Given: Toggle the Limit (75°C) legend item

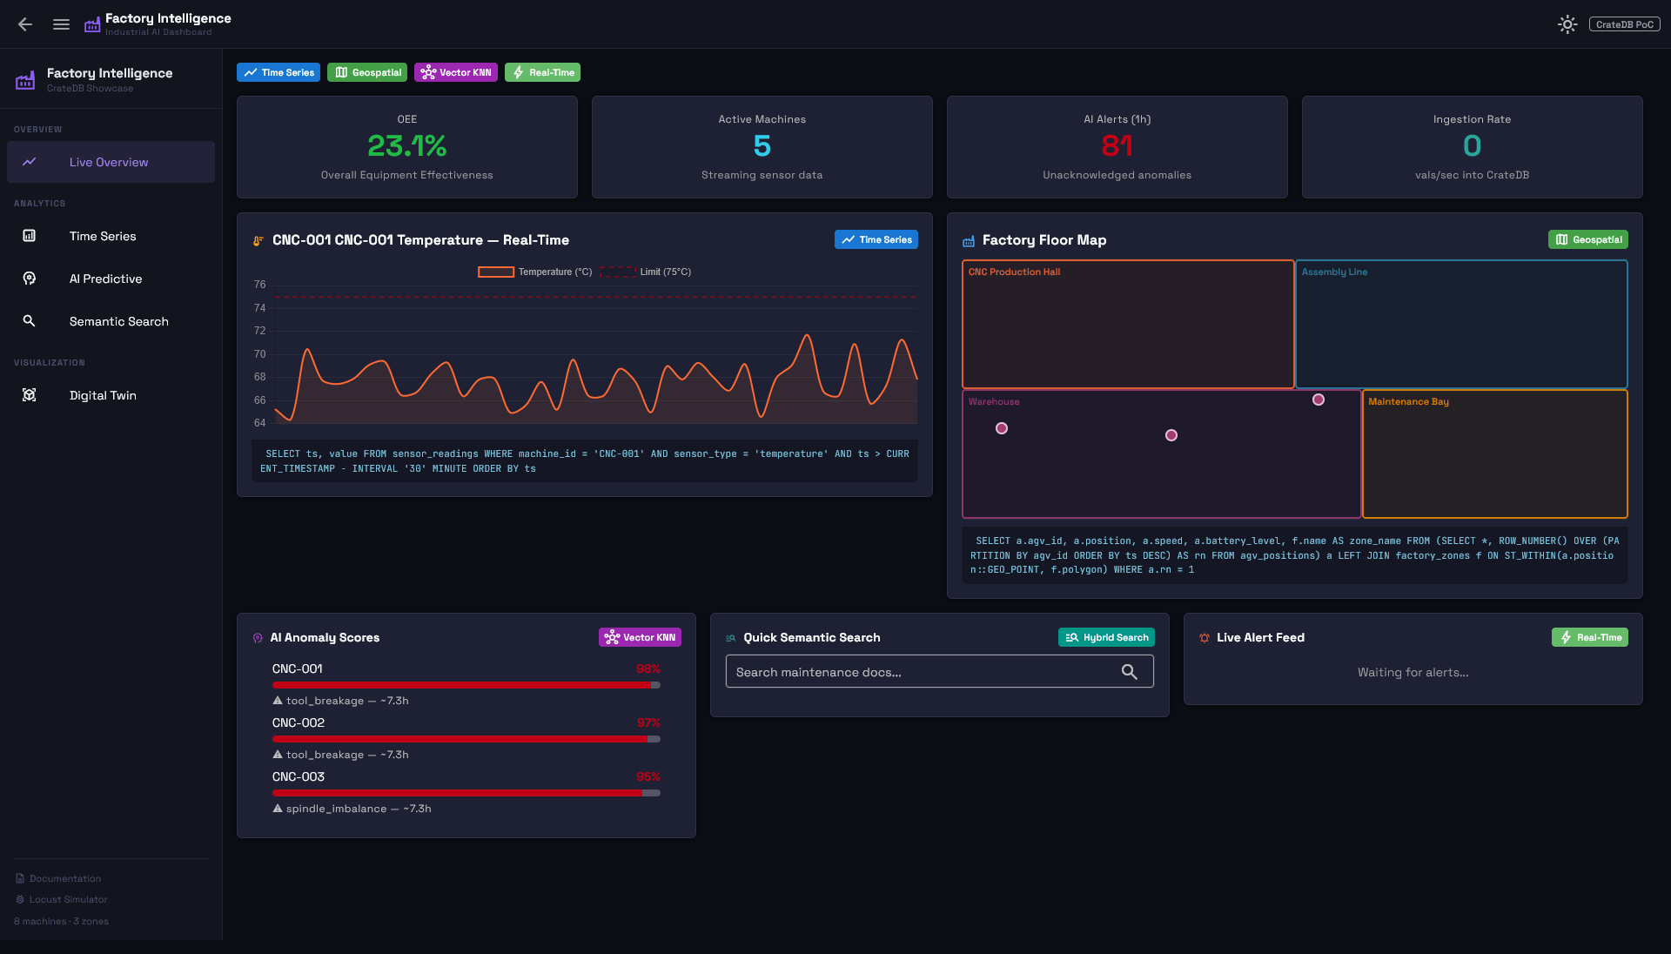Looking at the screenshot, I should [x=645, y=272].
